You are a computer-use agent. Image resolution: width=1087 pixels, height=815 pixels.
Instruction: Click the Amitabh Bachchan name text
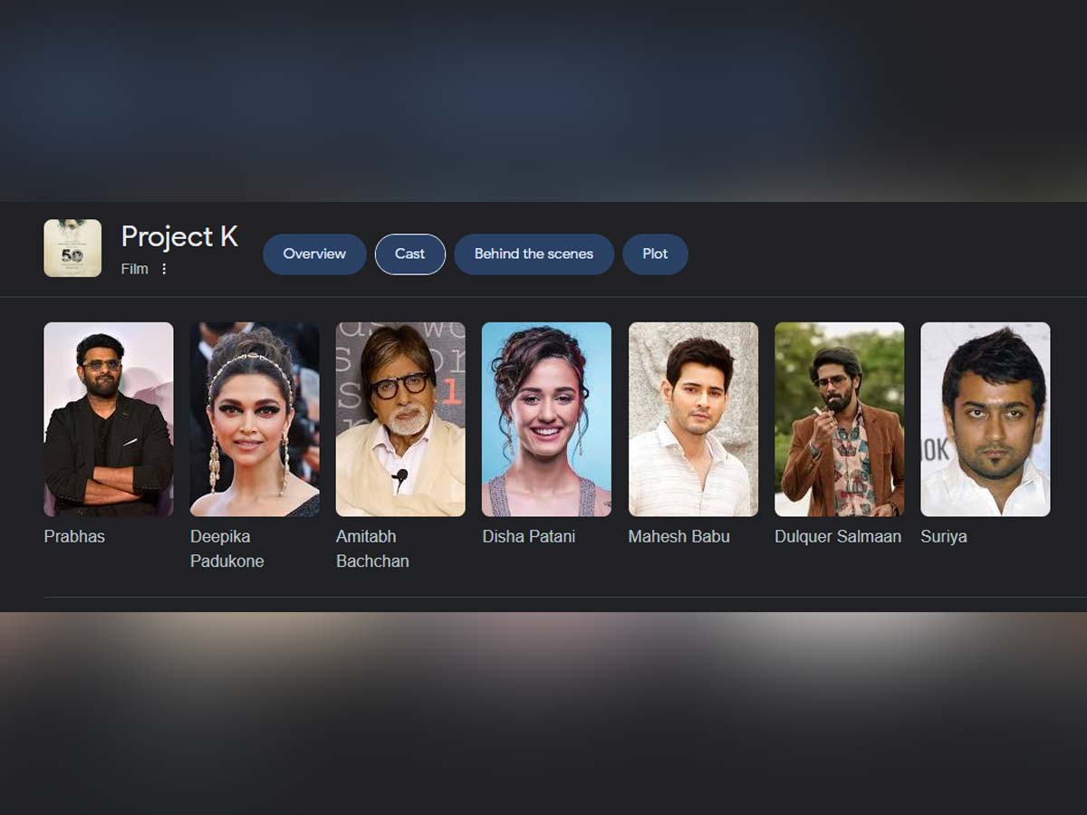[372, 549]
